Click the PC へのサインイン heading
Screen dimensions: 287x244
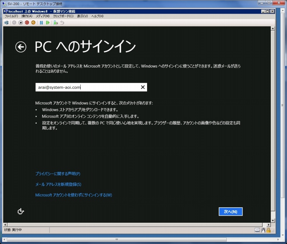[85, 47]
